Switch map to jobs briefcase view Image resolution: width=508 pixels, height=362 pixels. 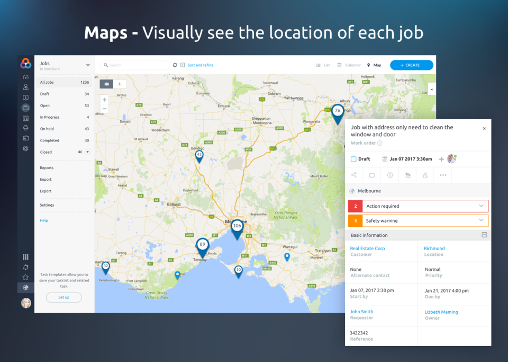(106, 84)
